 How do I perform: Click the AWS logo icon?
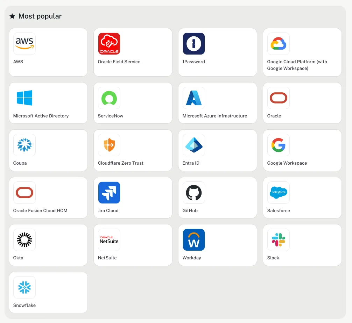pos(24,44)
